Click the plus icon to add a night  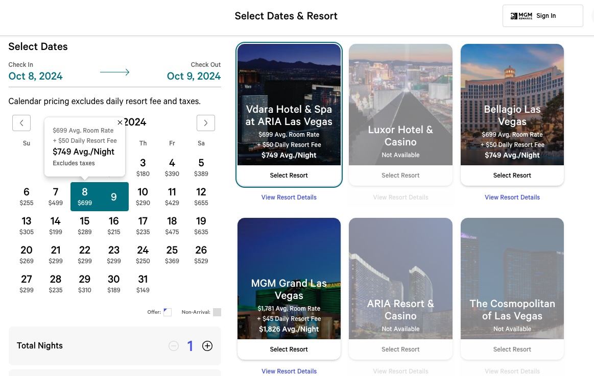pos(207,346)
